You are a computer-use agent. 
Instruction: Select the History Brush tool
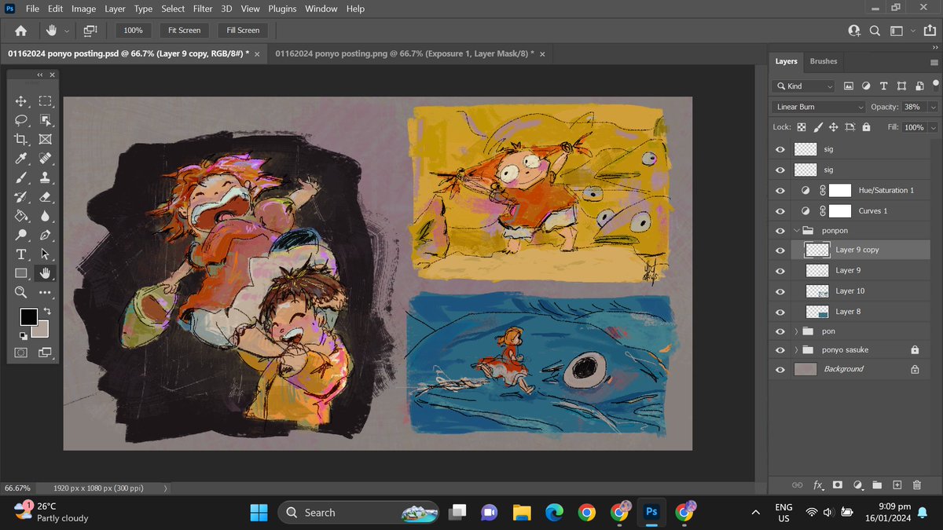[21, 197]
